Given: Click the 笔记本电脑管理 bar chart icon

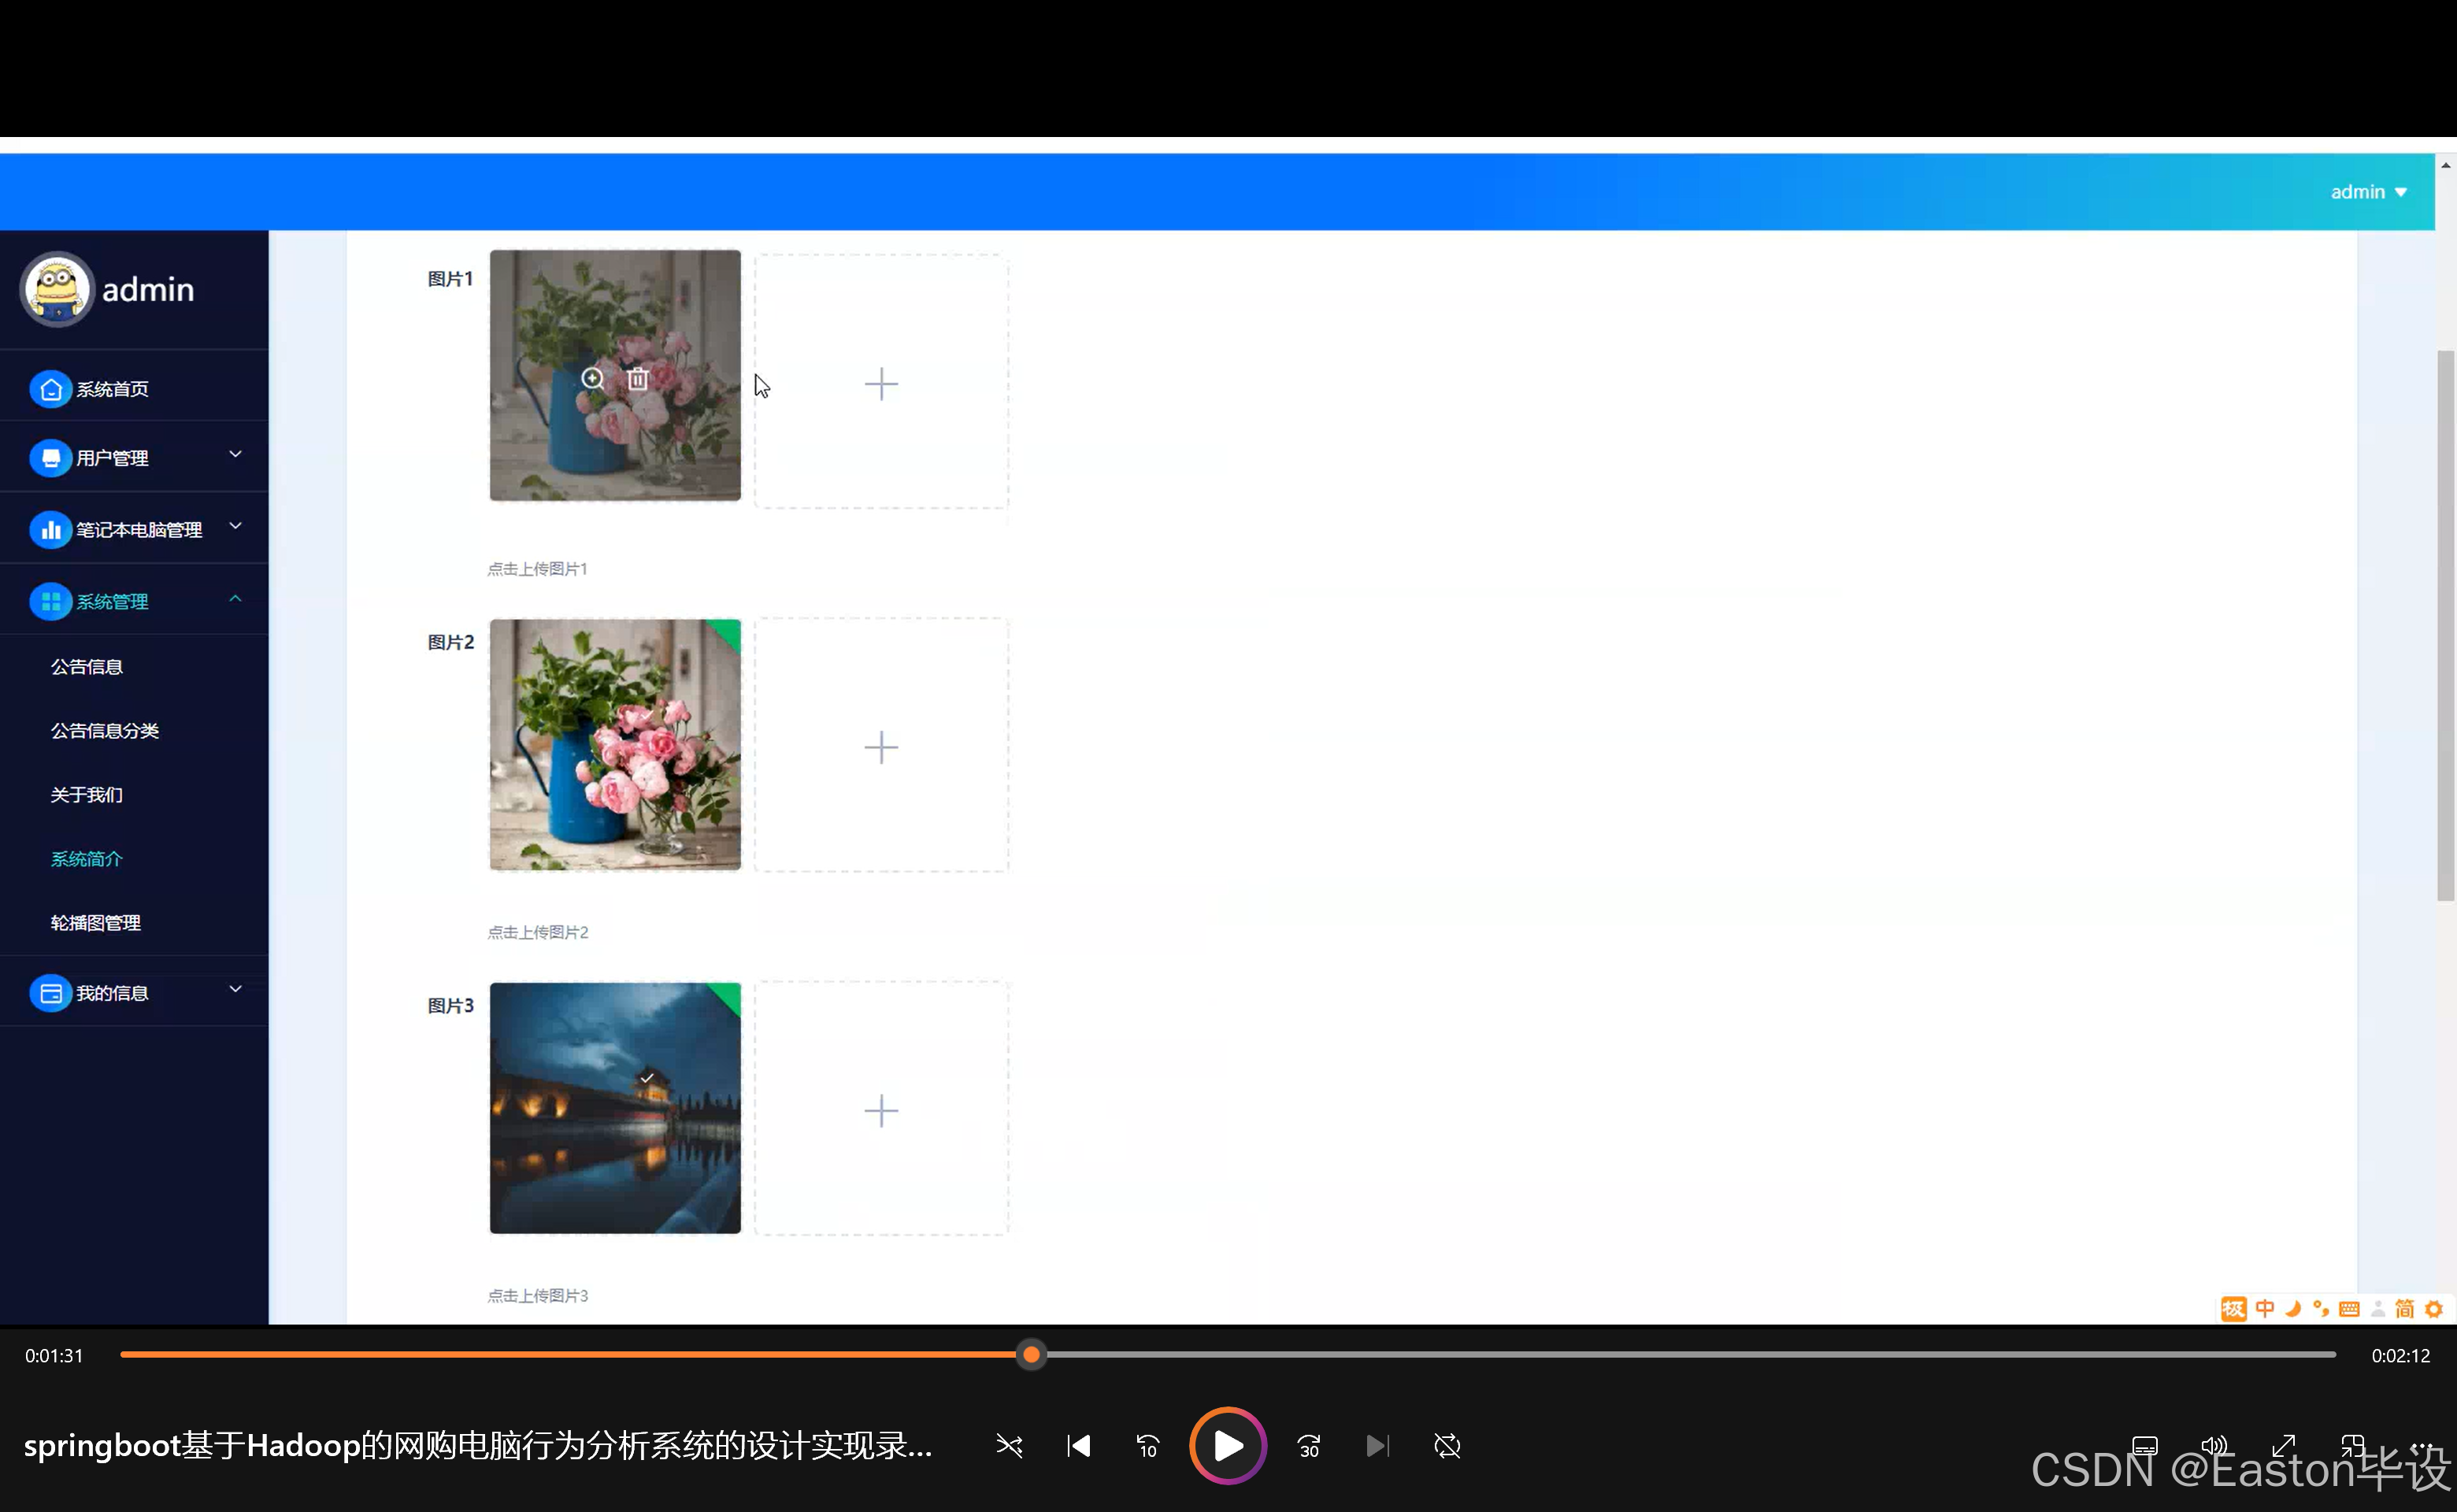Looking at the screenshot, I should (x=50, y=530).
